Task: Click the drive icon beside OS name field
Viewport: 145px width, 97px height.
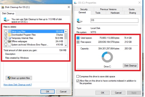Action: click(x=80, y=21)
